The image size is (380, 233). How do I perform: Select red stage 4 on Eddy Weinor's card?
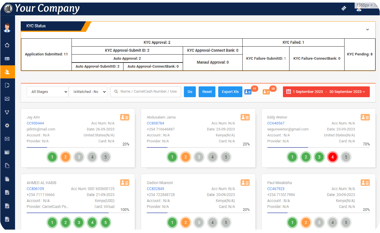(333, 157)
